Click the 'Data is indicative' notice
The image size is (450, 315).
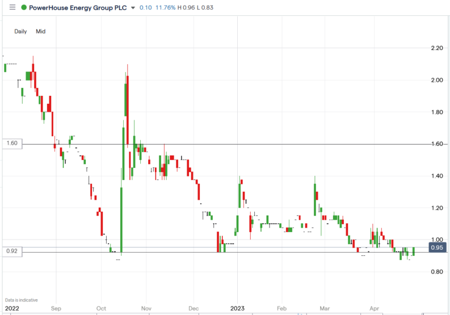coord(21,300)
